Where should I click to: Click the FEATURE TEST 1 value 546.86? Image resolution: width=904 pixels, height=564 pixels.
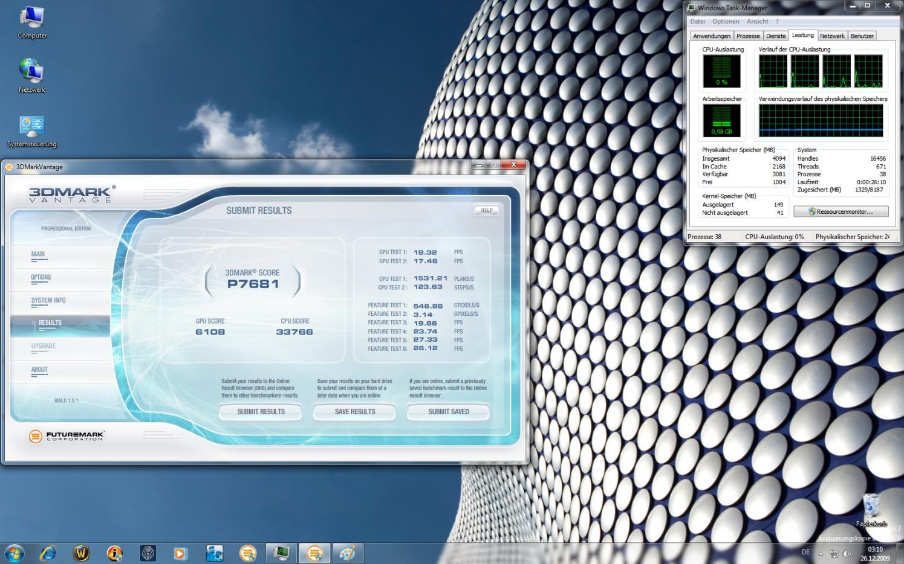tap(428, 306)
